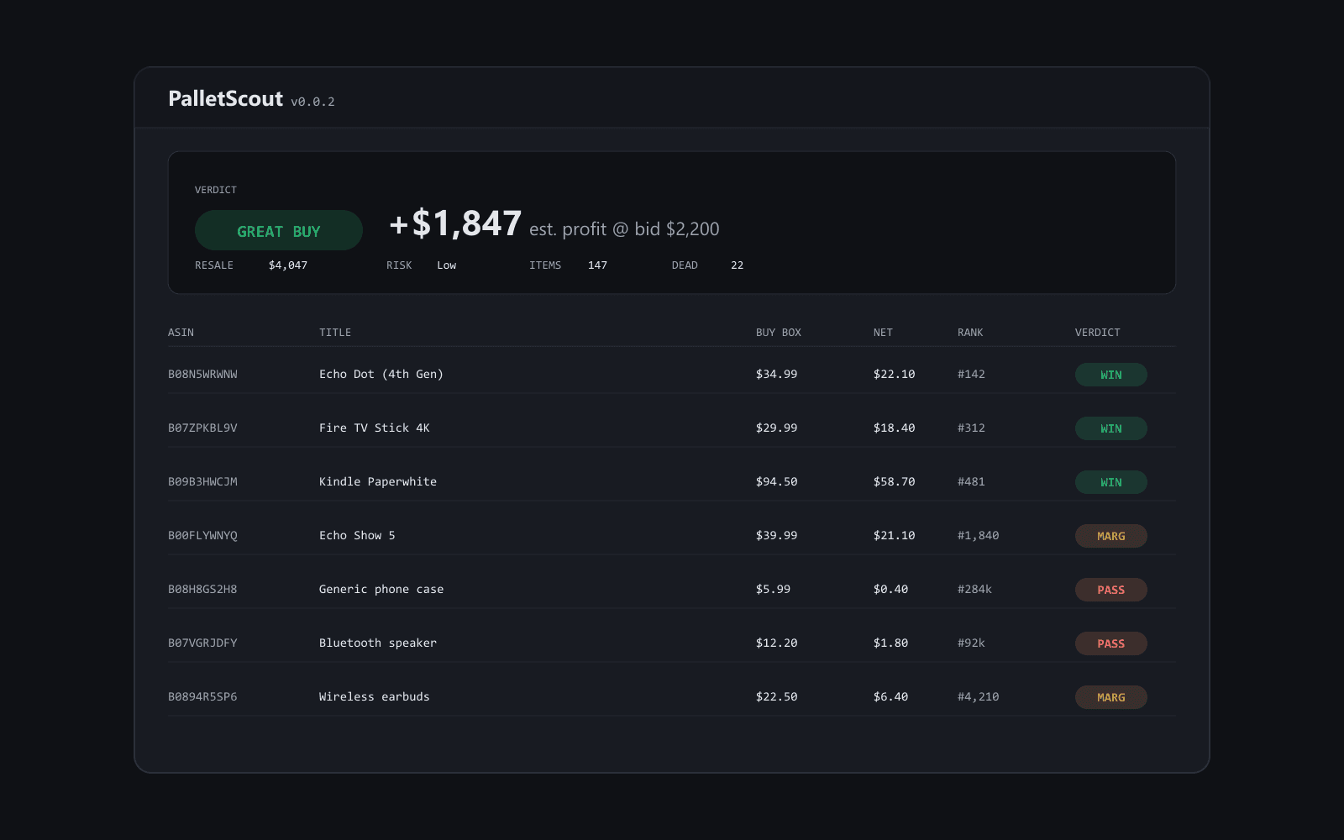Screen dimensions: 1344x840
Task: Select ASIN B0894R5SP6
Action: click(202, 697)
